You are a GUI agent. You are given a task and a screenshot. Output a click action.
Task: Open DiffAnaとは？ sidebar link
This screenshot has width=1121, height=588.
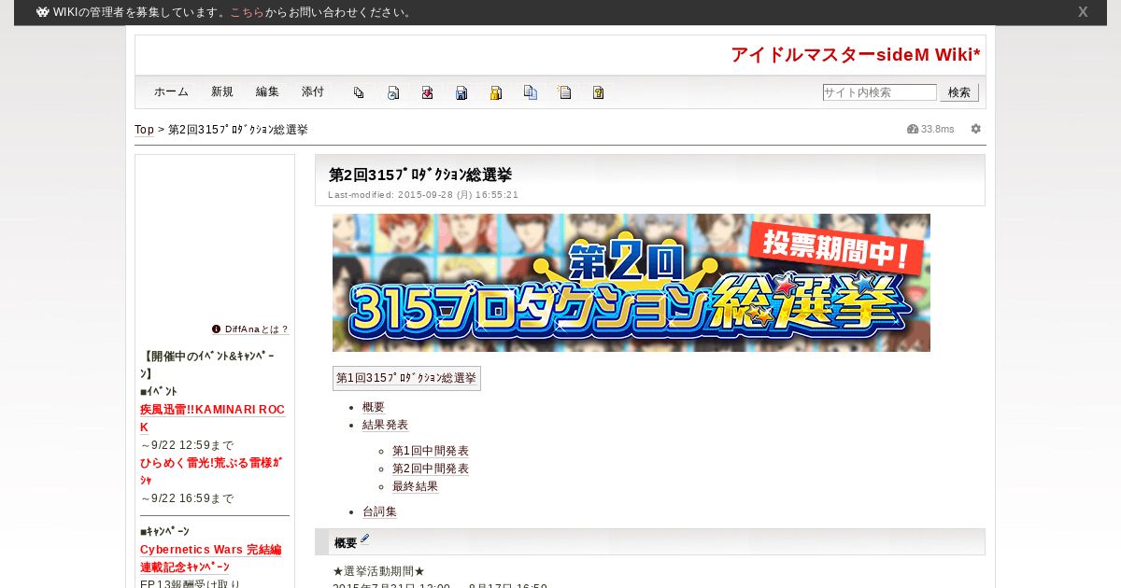tap(257, 329)
